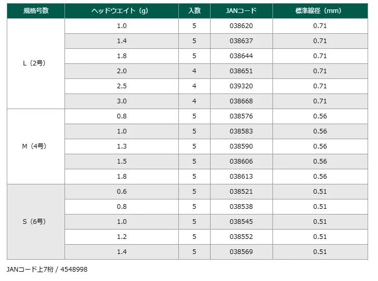The image size is (378, 281).
Task: Click JAN code 038613
Action: [x=241, y=177]
